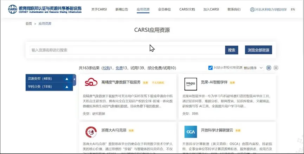
Task: Click 个人可购买 tag on weather card
Action: [158, 82]
